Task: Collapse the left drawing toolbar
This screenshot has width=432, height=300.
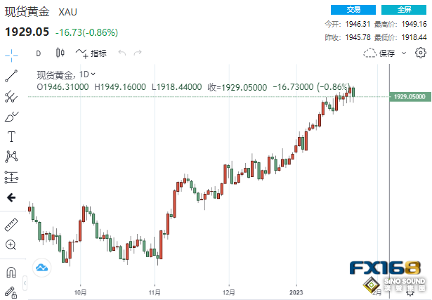Action: pyautogui.click(x=25, y=283)
